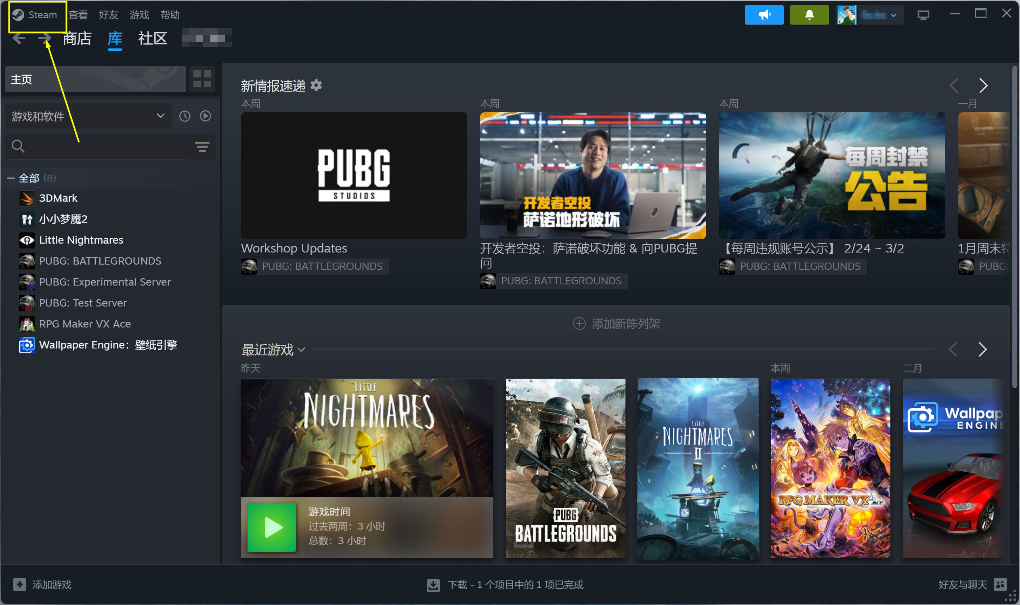This screenshot has height=605, width=1020.
Task: Open the green notifications bell
Action: pyautogui.click(x=809, y=15)
